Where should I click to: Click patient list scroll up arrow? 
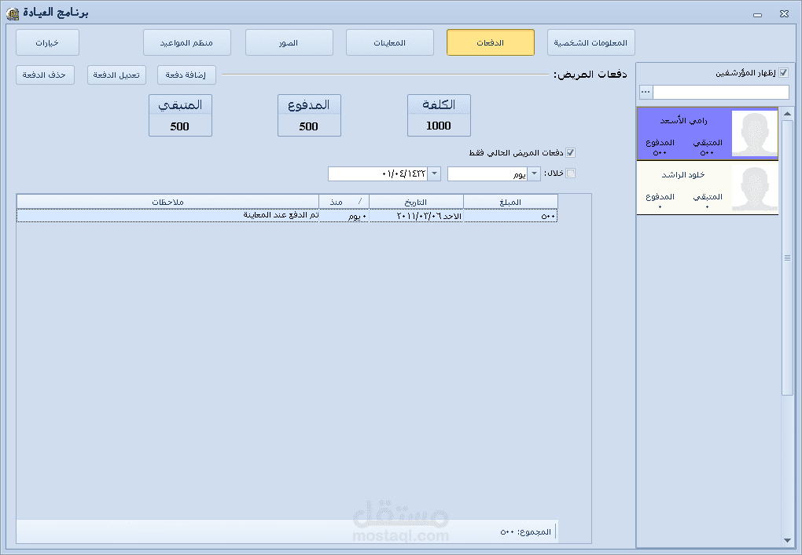(x=787, y=113)
